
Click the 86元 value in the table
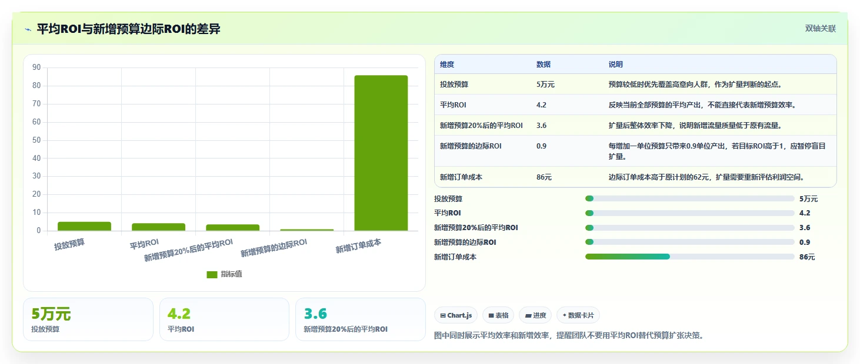[x=544, y=177]
